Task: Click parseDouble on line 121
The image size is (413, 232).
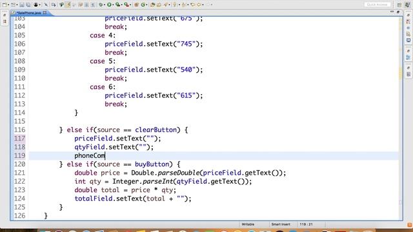Action: point(179,173)
